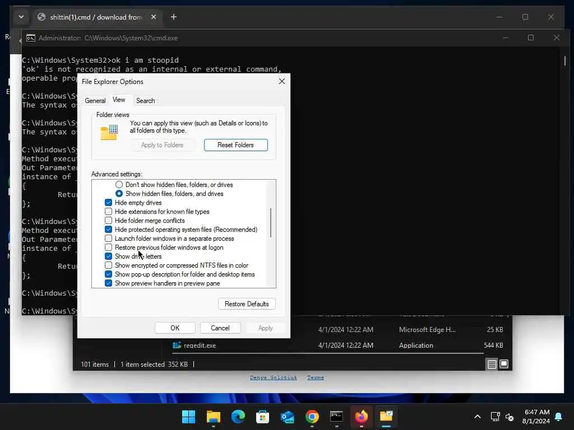The width and height of the screenshot is (574, 430).
Task: Switch Explorer to details view icon
Action: coord(492,364)
